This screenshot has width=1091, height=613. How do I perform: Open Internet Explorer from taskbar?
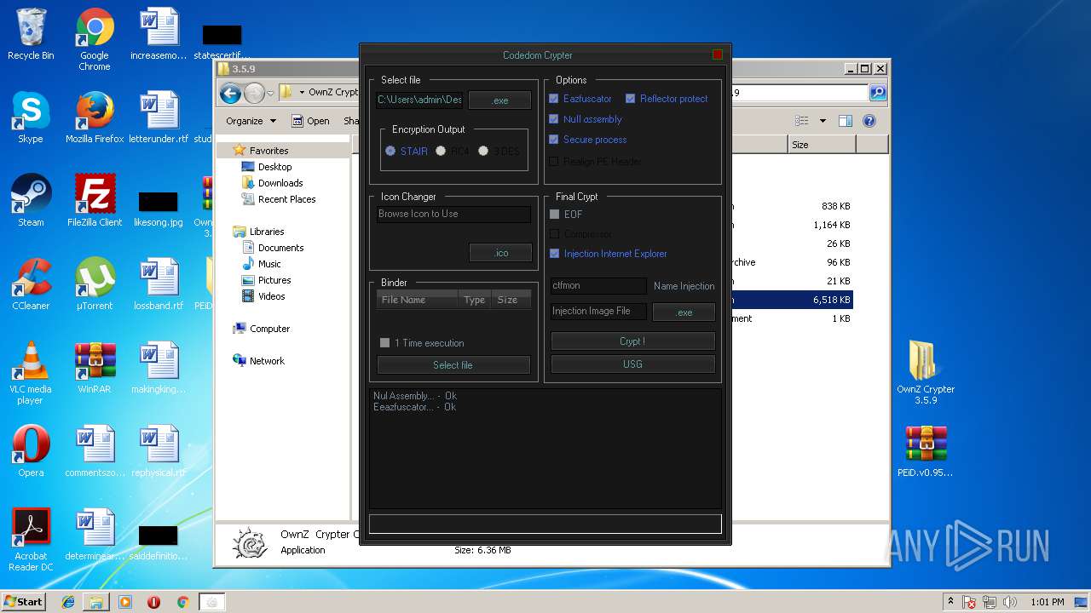68,602
